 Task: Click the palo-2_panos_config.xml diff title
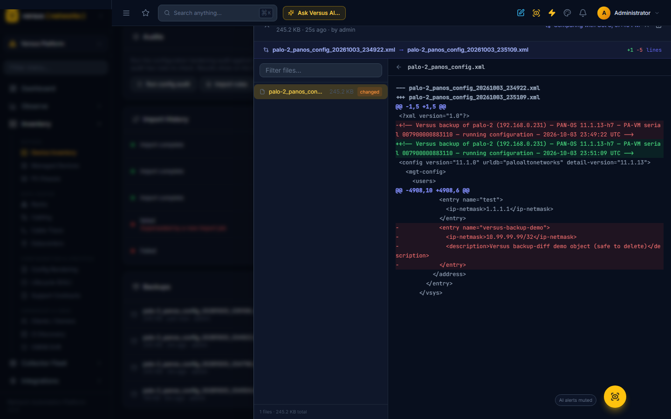446,67
